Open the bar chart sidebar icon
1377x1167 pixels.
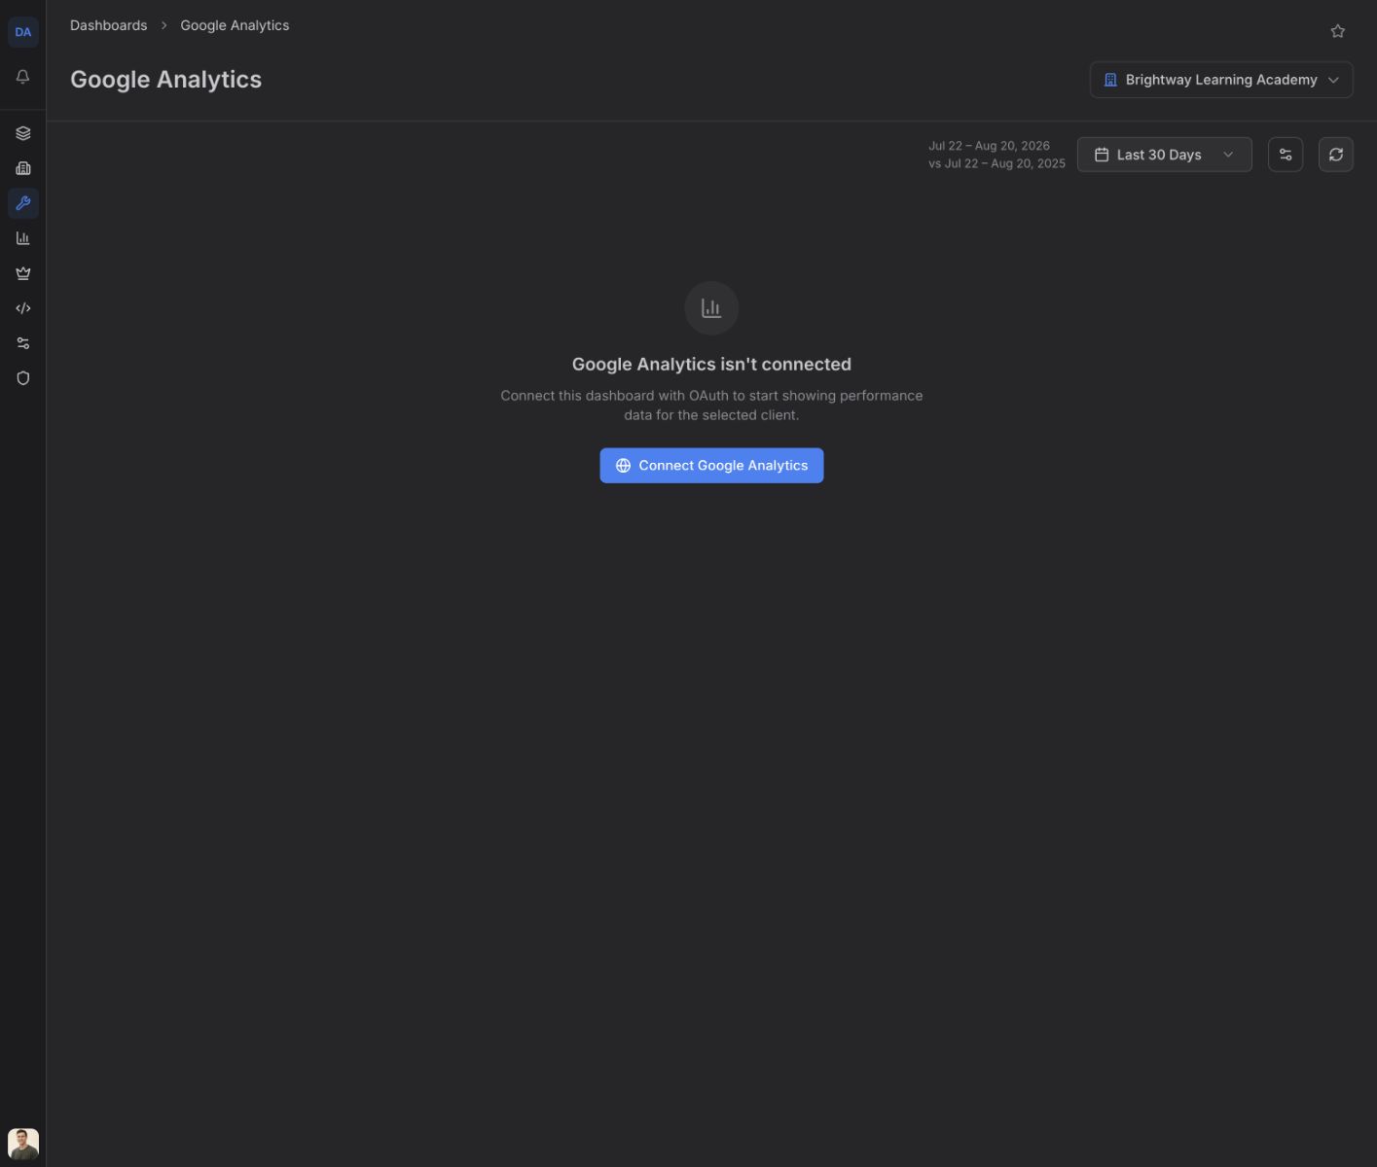pyautogui.click(x=23, y=238)
